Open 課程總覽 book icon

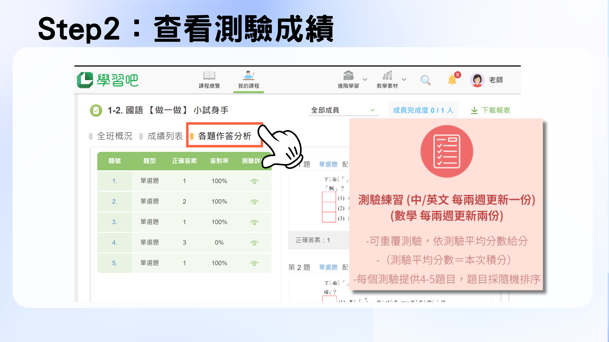(x=209, y=76)
